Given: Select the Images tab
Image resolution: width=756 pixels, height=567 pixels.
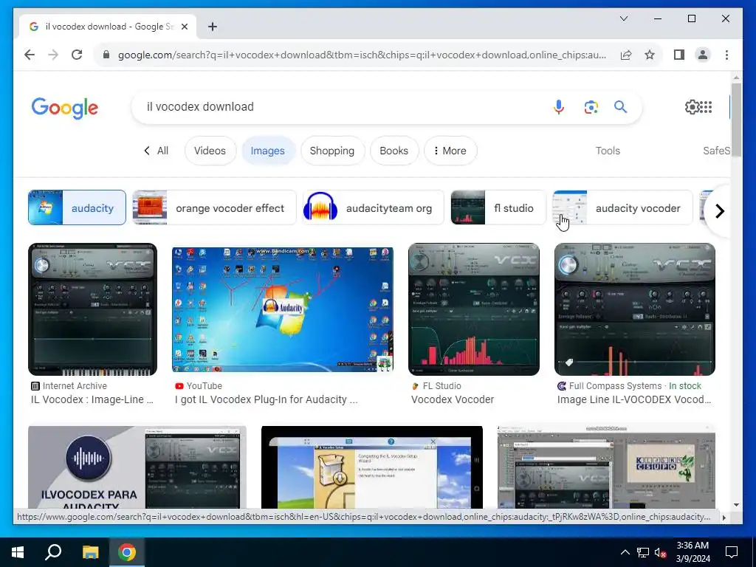Looking at the screenshot, I should coord(267,151).
